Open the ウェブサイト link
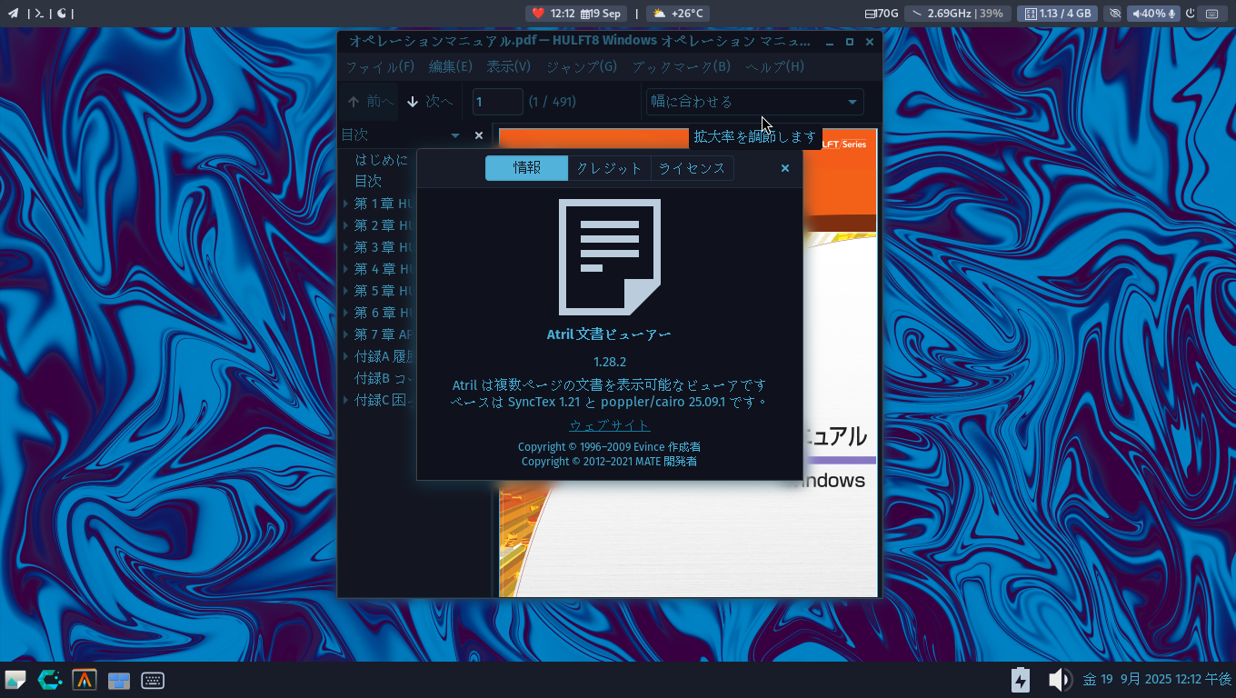The image size is (1236, 698). [610, 425]
